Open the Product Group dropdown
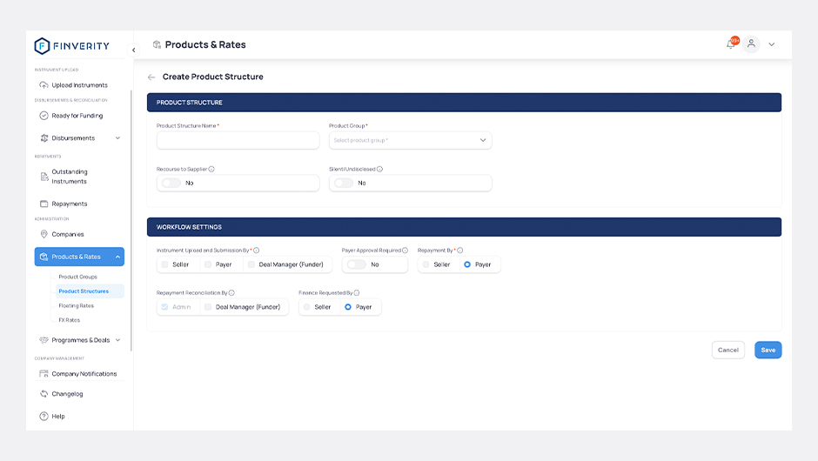The height and width of the screenshot is (461, 818). (410, 140)
